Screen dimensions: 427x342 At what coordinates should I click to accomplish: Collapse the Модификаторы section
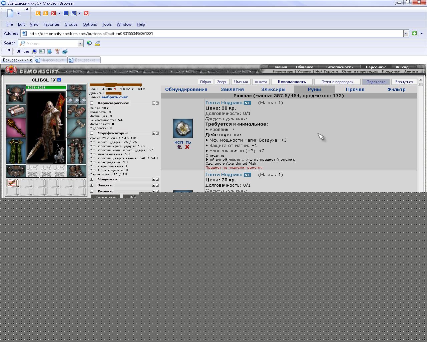pos(91,133)
